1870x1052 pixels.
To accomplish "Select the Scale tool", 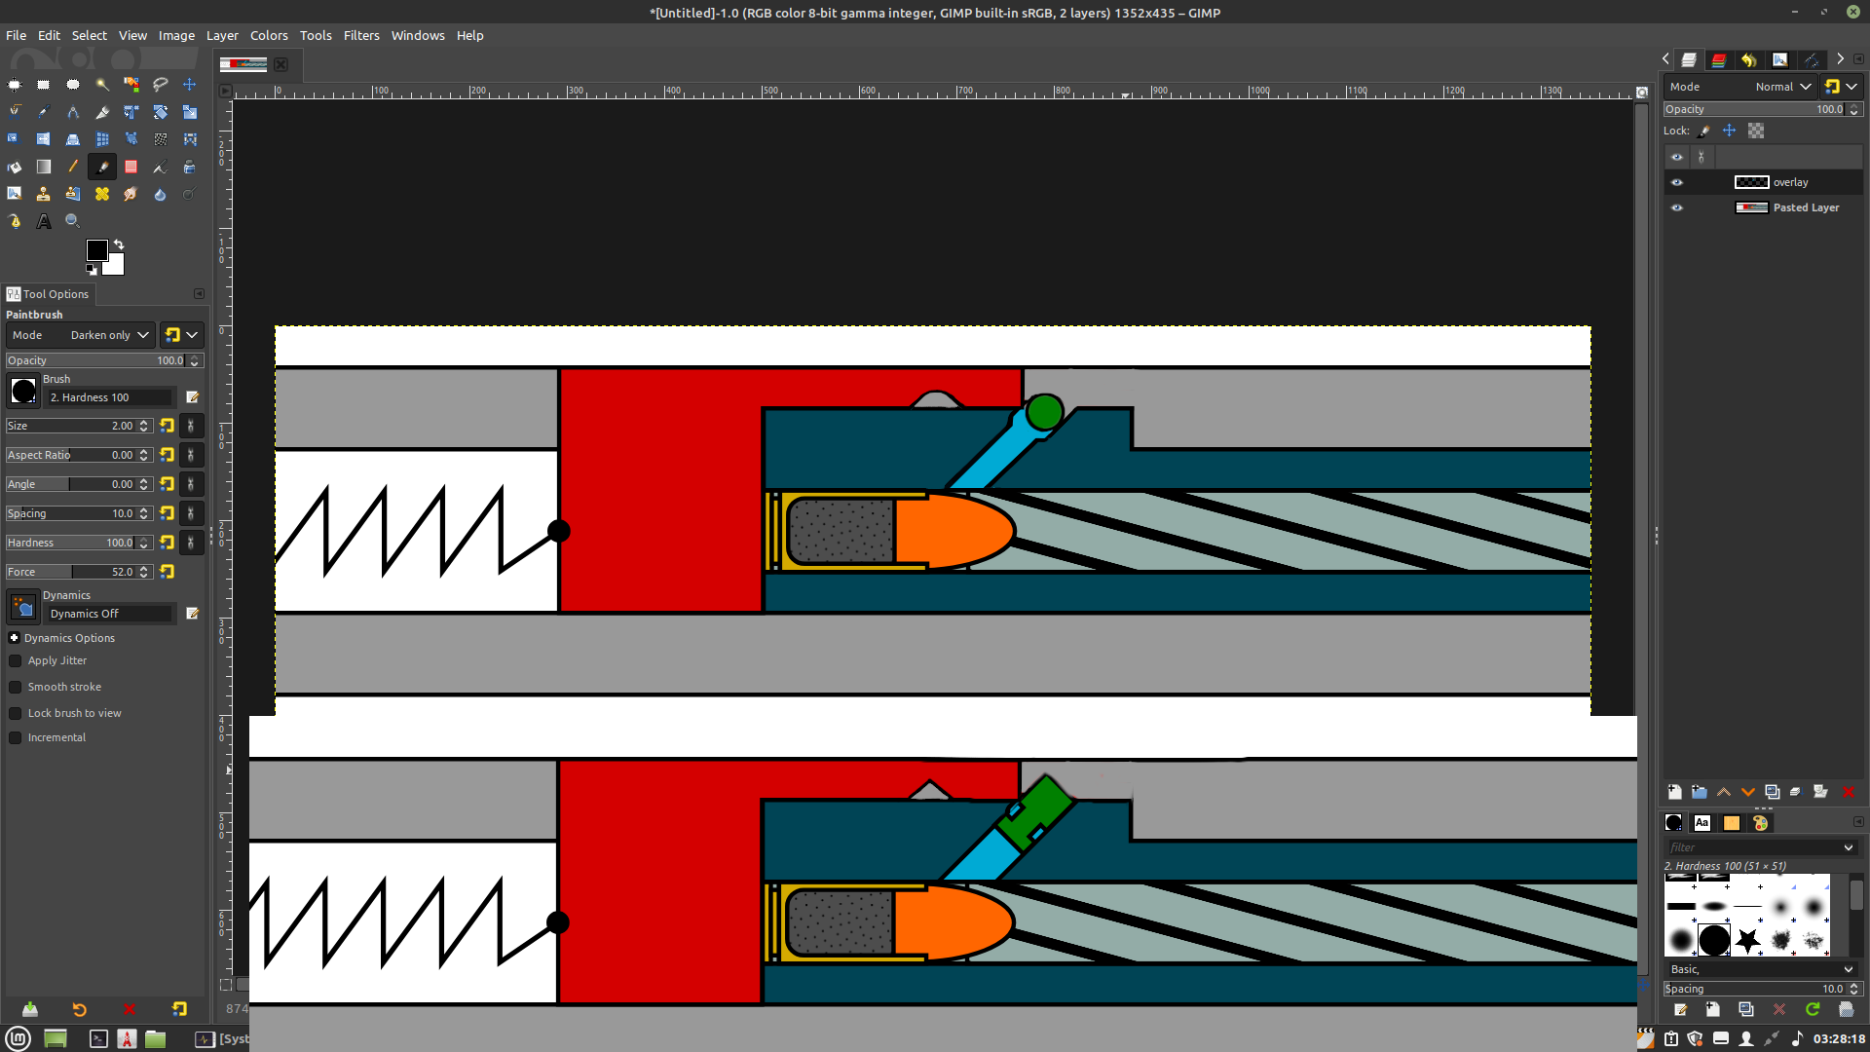I will [189, 112].
